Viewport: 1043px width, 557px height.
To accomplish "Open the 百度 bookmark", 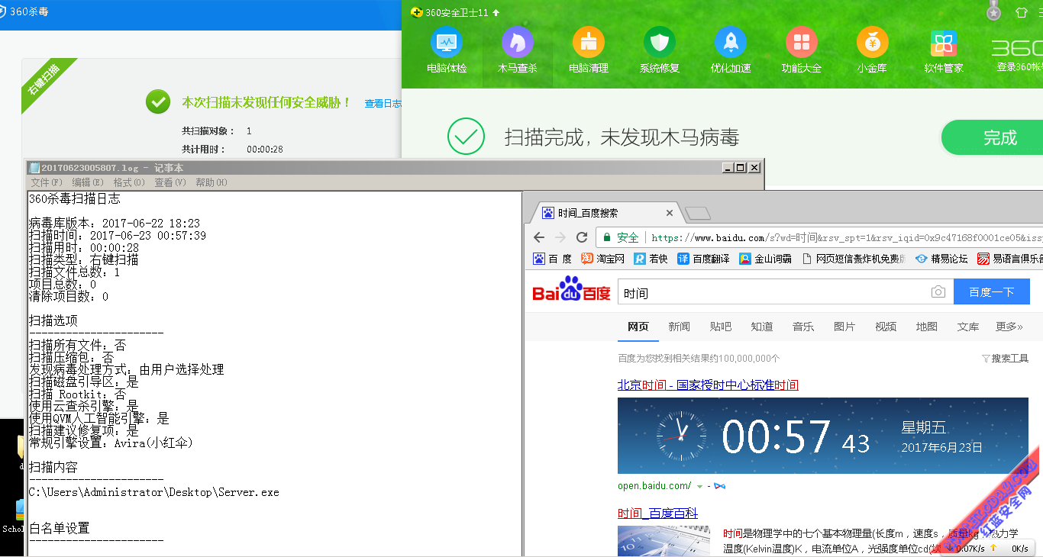I will [x=552, y=259].
